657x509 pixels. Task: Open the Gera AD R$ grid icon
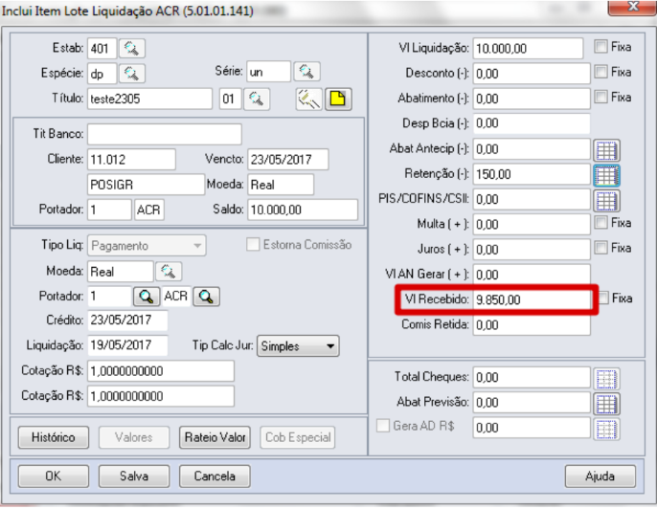(x=606, y=429)
